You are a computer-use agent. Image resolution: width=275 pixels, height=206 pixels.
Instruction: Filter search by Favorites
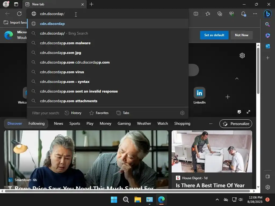[99, 113]
